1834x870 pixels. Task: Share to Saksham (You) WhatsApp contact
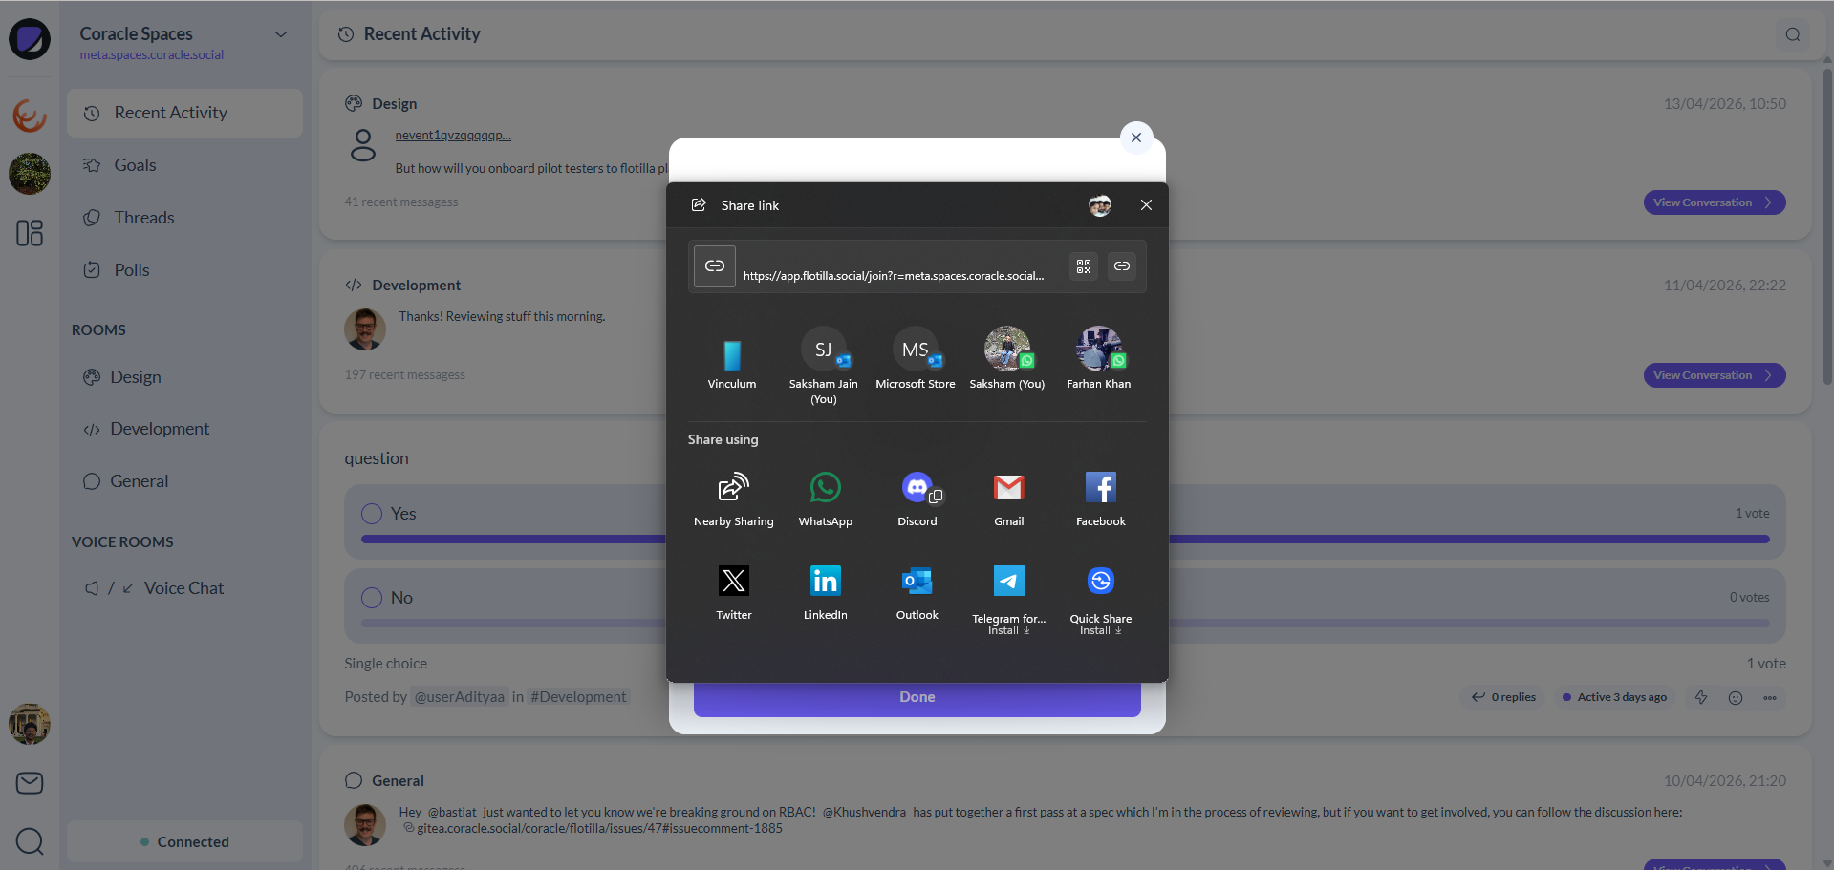pos(1006,359)
